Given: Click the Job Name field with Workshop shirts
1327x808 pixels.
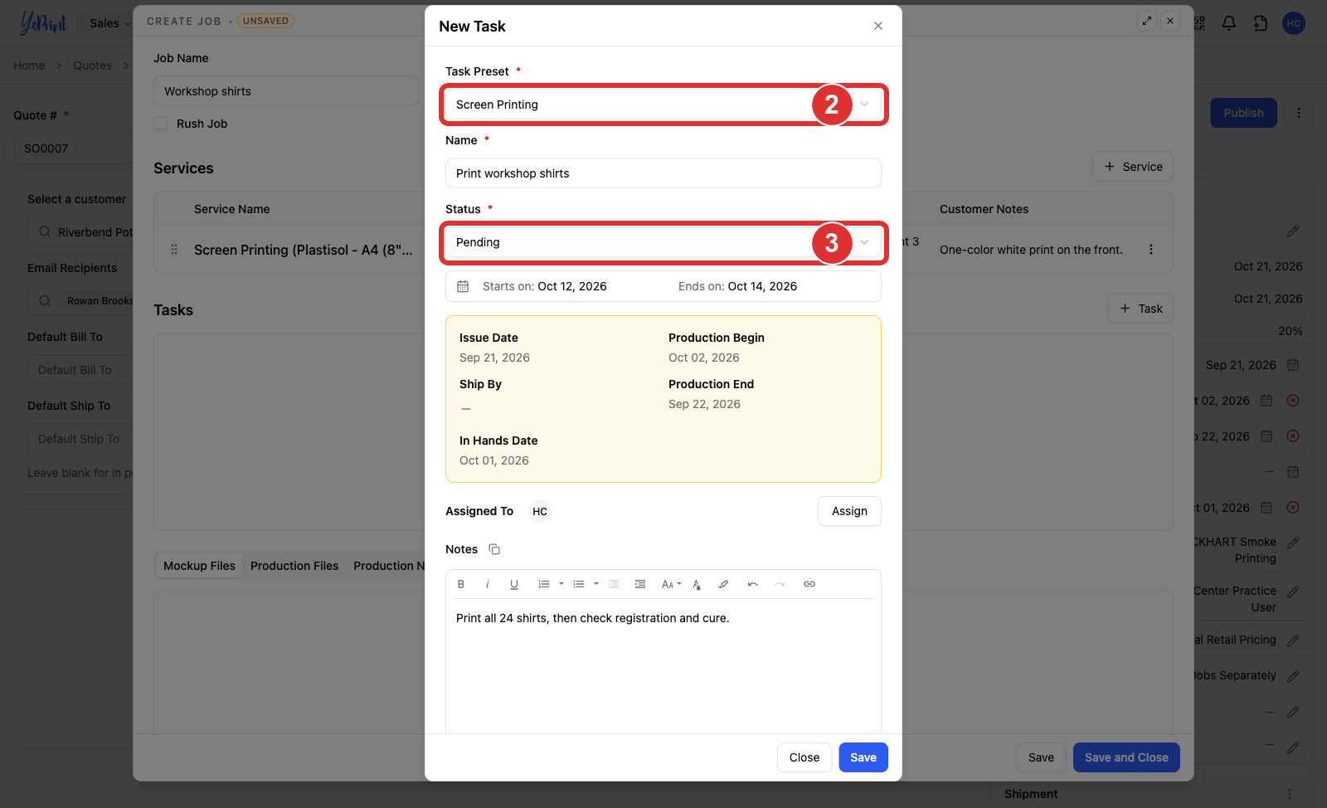Looking at the screenshot, I should 286,91.
